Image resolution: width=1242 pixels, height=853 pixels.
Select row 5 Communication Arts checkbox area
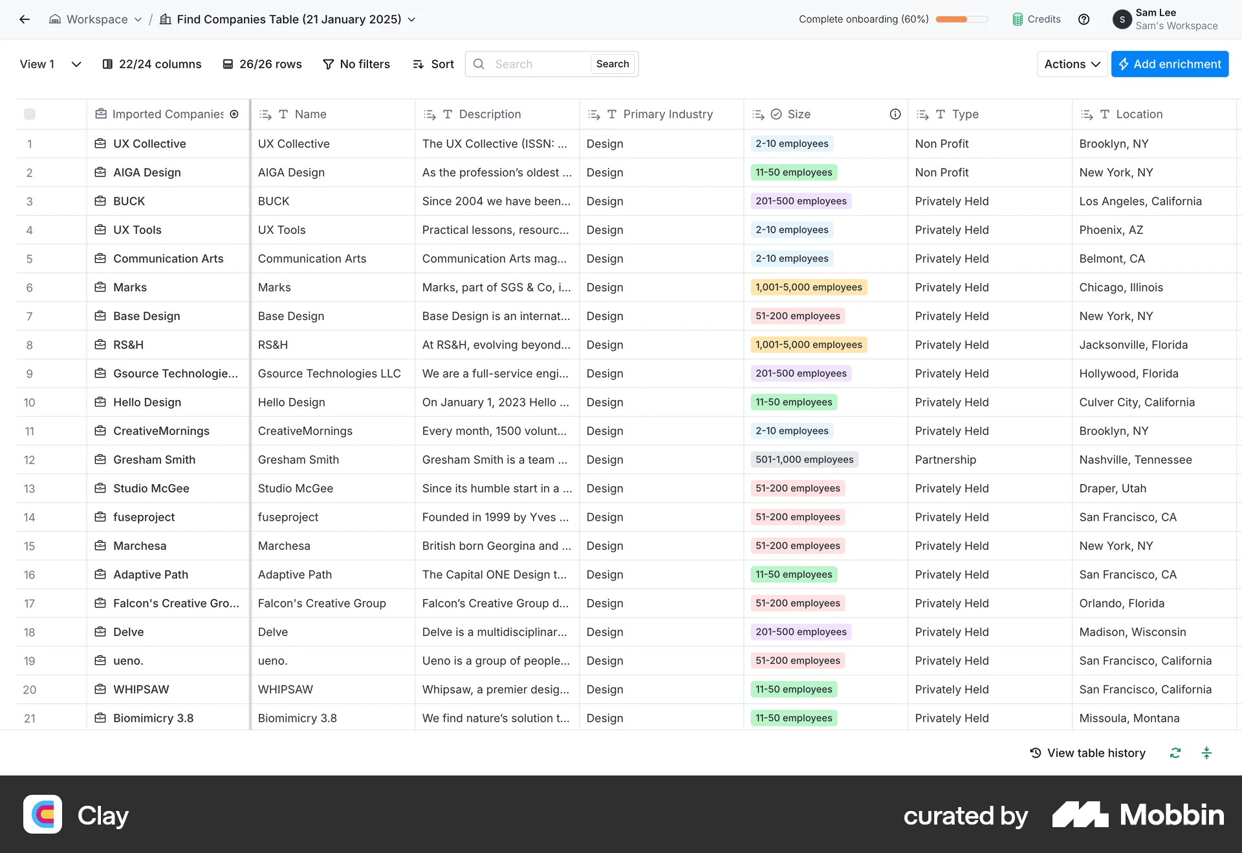[x=30, y=258]
